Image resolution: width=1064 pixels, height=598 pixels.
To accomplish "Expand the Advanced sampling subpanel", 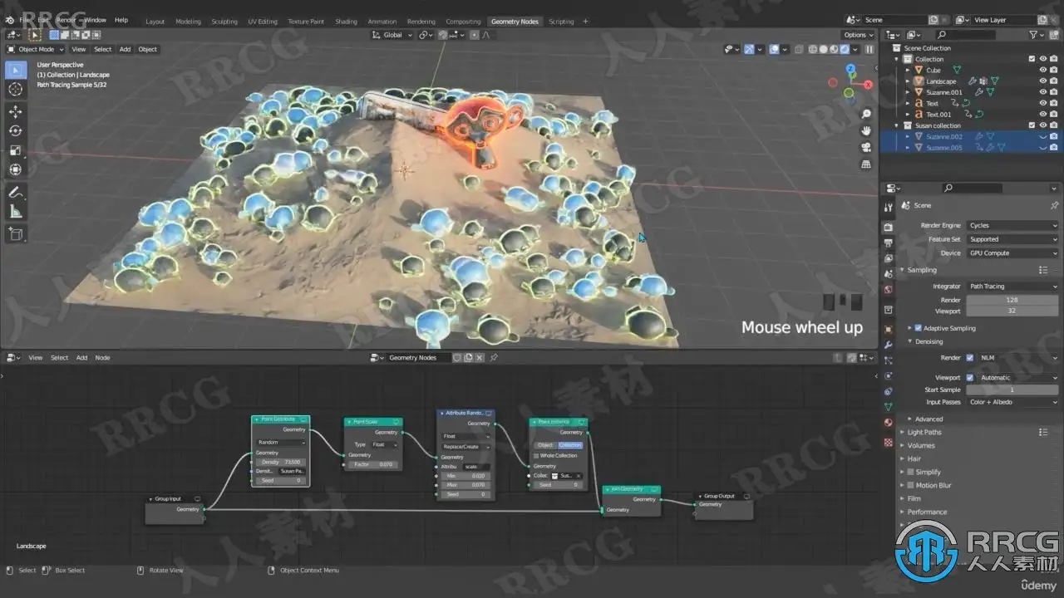I will click(929, 419).
